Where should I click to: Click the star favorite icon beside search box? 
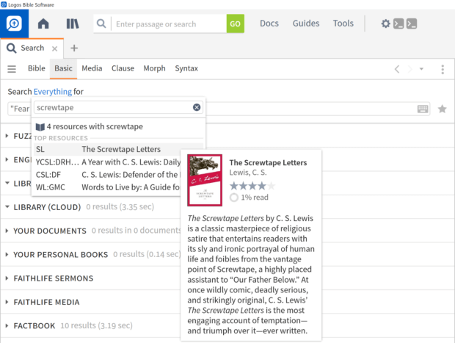[443, 109]
